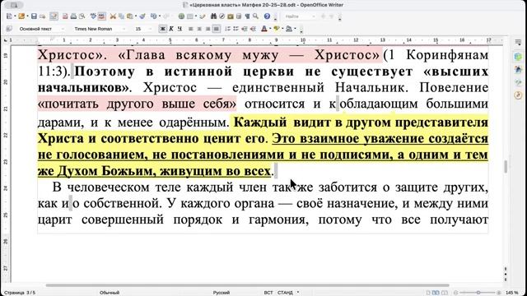Open Find & Replace binoculars icon
527x296 pixels.
click(x=214, y=16)
